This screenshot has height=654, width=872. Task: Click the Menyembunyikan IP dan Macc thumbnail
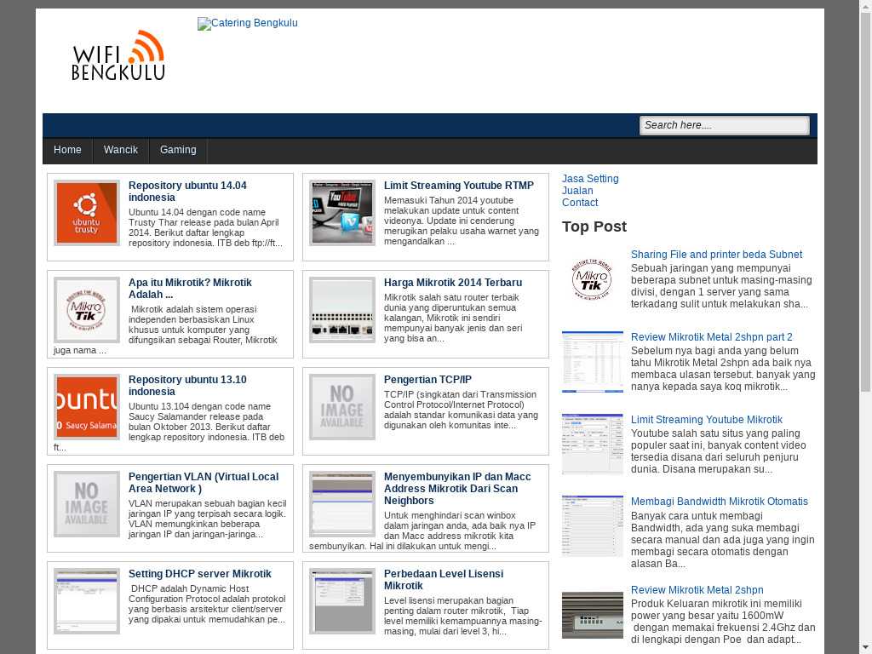pyautogui.click(x=342, y=504)
